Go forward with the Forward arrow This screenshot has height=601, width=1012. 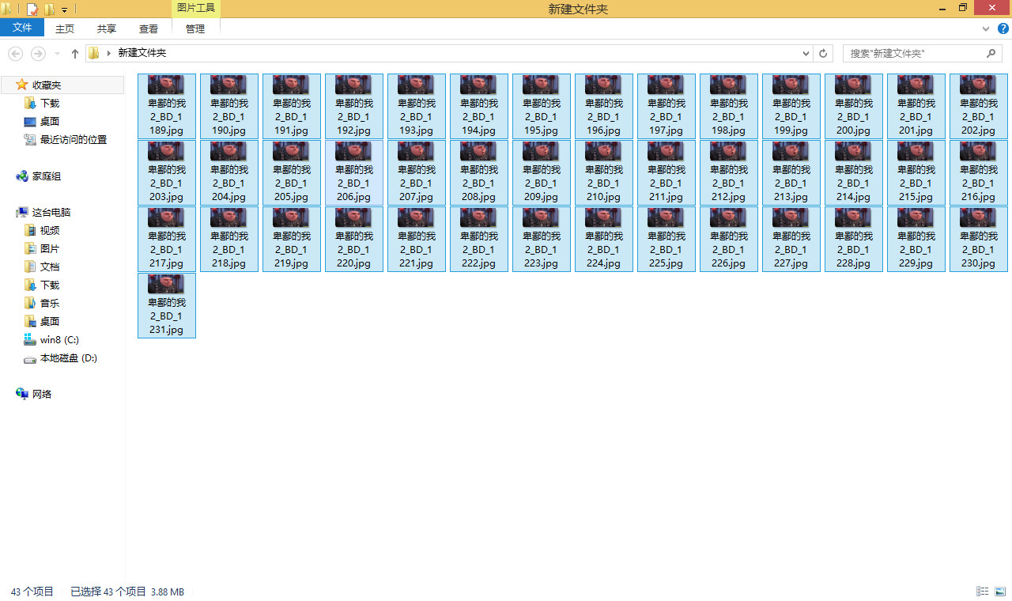click(x=38, y=54)
